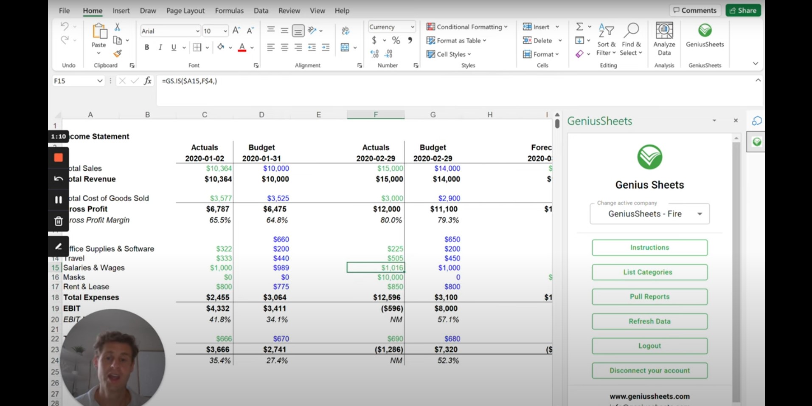Decrease the cell indent
This screenshot has height=406, width=812.
coord(312,47)
